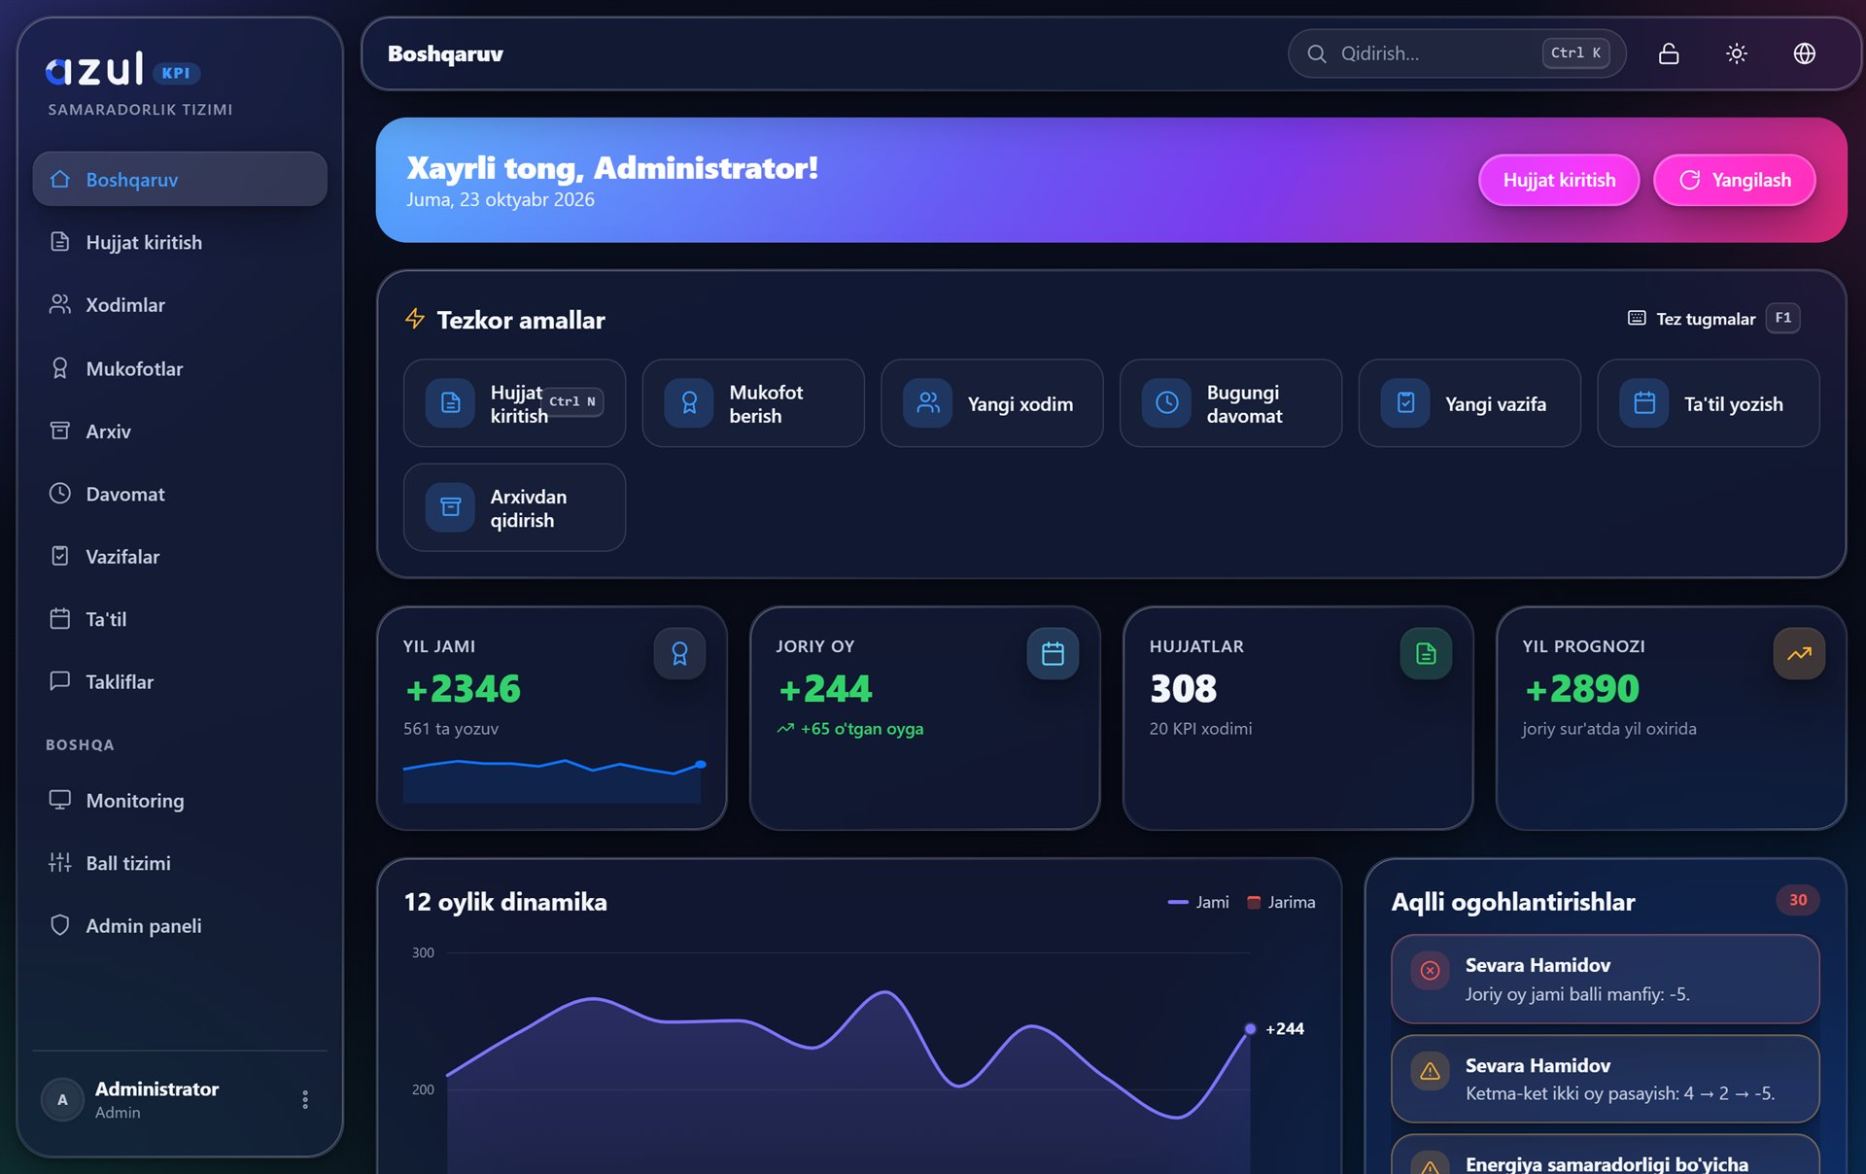Screen dimensions: 1866x1174
Task: Click the Yangi xodim quick action
Action: click(x=991, y=403)
